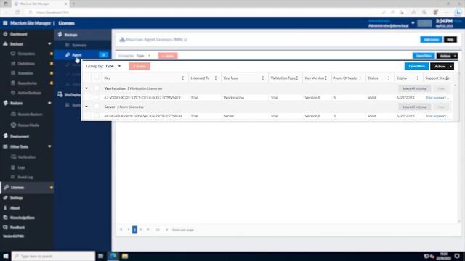Click the Macrium Agent Licenses (MALs) heading
Screen dimensions: 465x261
(x=156, y=39)
